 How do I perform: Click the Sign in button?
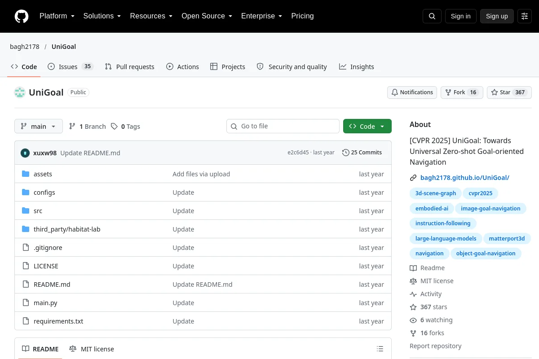[461, 16]
